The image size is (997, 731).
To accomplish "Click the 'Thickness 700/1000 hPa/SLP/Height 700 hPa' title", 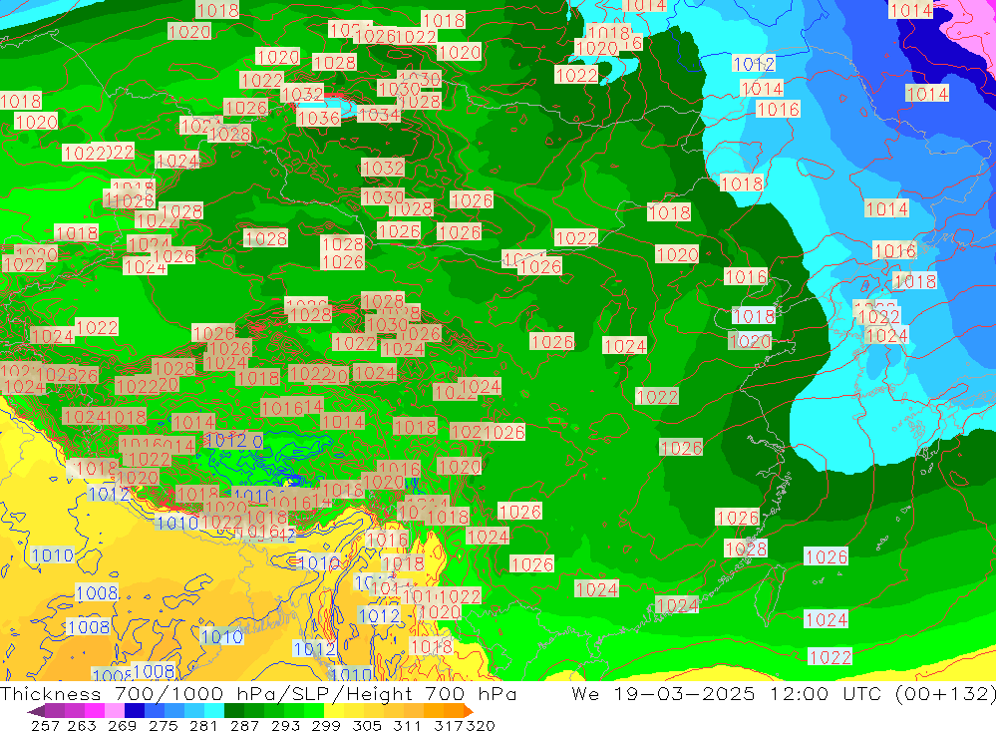I will click(258, 694).
